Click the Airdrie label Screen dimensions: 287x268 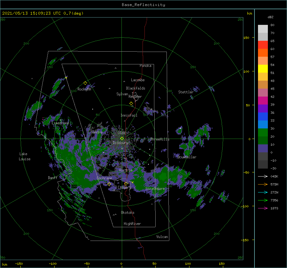[126, 170]
